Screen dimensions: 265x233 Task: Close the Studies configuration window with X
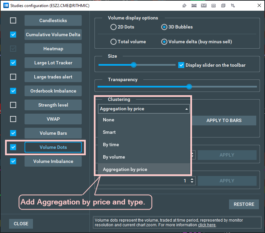pyautogui.click(x=258, y=6)
